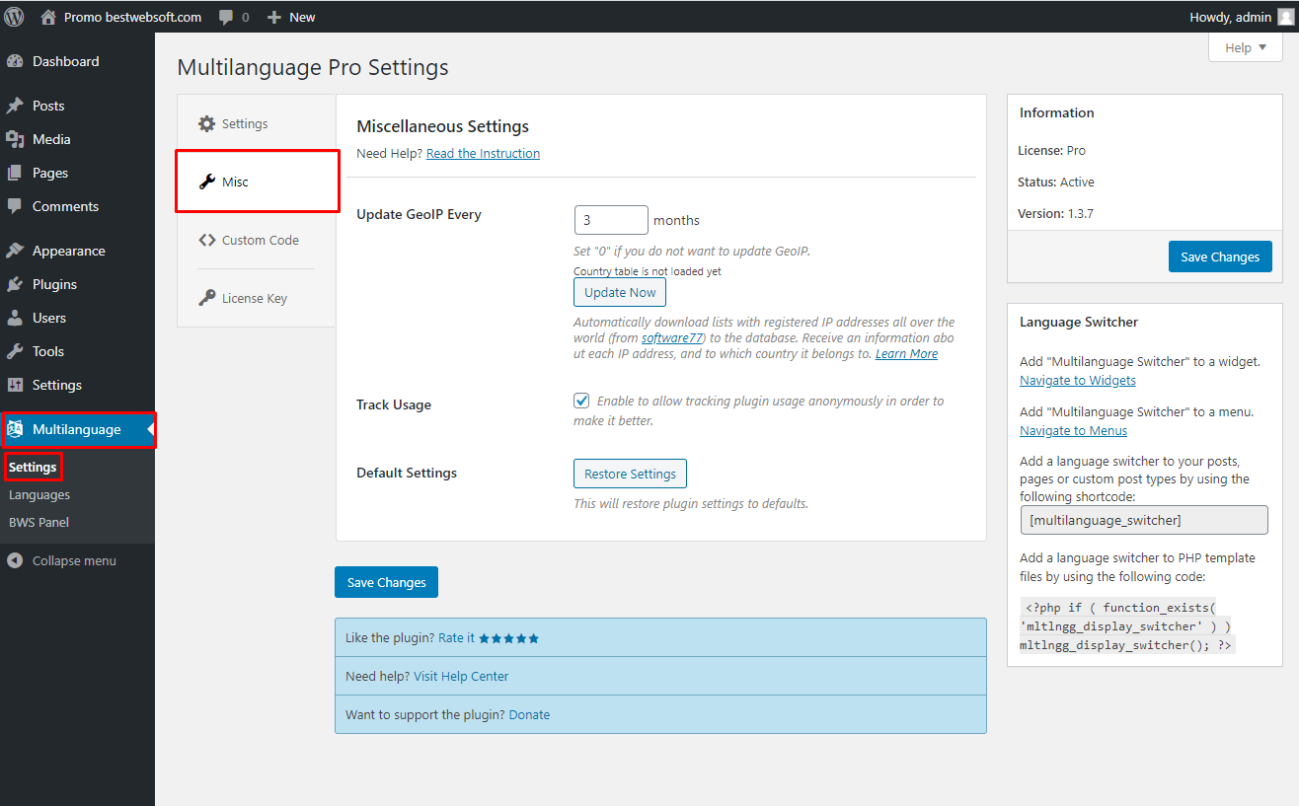Click the code brackets icon of Custom Code
The height and width of the screenshot is (806, 1299).
pos(206,240)
